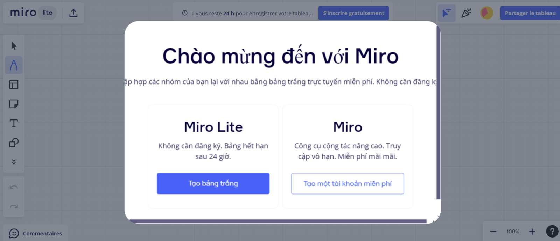560x241 pixels.
Task: Select the pen drawing tool
Action: [14, 65]
